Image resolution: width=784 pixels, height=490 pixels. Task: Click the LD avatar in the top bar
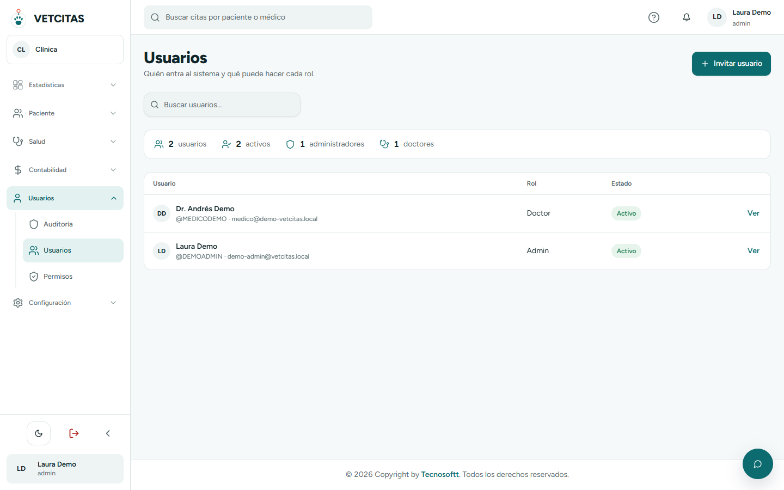[717, 17]
